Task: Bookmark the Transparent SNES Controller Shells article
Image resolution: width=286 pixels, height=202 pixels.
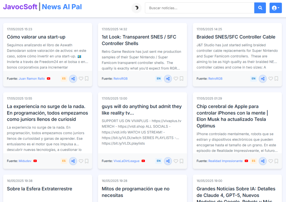Action: (182, 79)
